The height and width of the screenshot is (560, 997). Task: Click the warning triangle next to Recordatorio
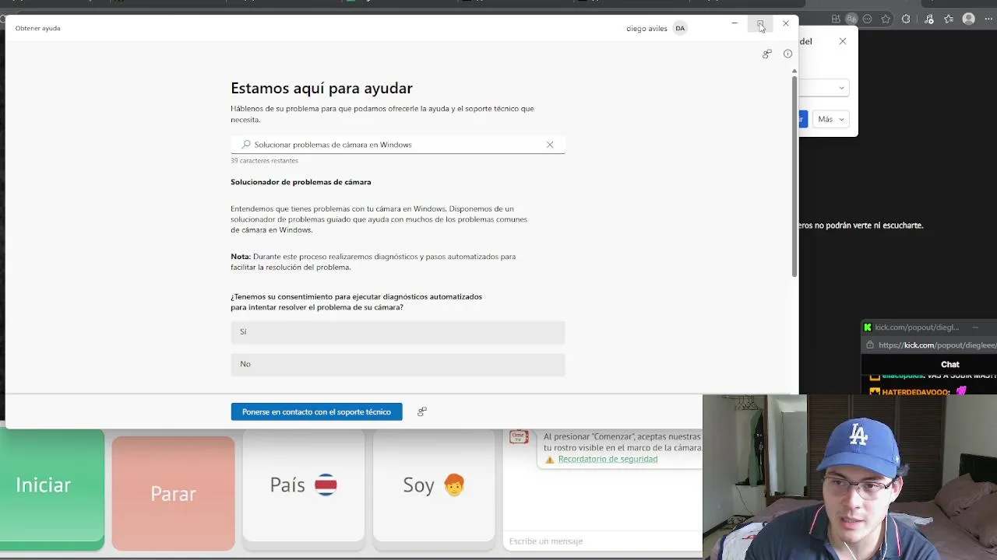(x=550, y=460)
